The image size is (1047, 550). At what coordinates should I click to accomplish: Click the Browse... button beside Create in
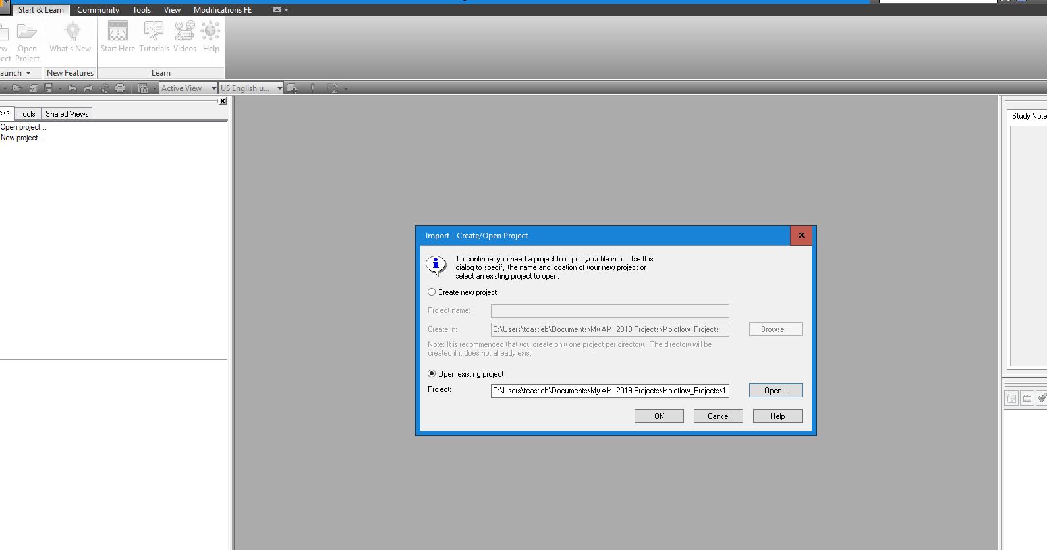click(x=776, y=329)
